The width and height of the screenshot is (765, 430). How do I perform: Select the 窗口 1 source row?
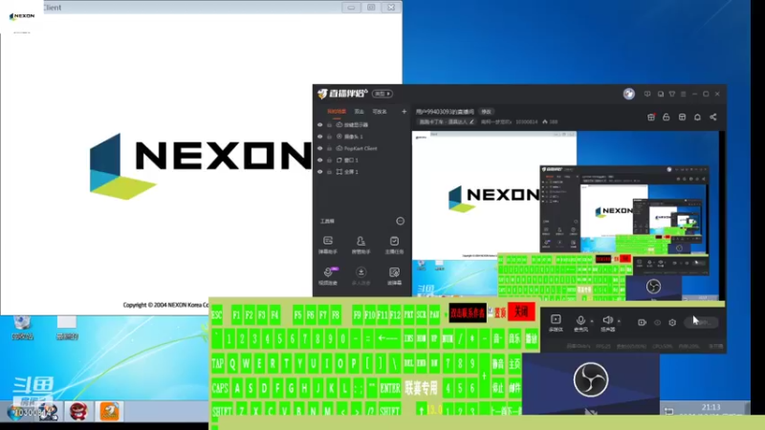pyautogui.click(x=361, y=160)
